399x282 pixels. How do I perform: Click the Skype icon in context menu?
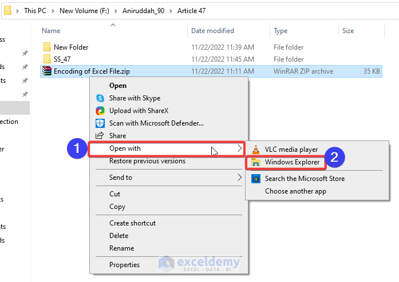[x=100, y=98]
